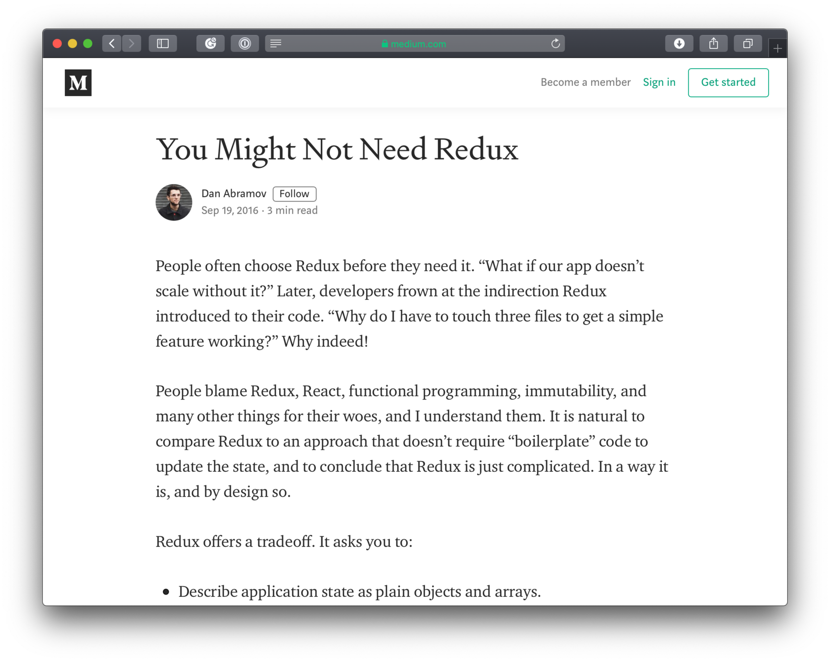The height and width of the screenshot is (662, 830).
Task: Close the Safari window
Action: pos(57,44)
